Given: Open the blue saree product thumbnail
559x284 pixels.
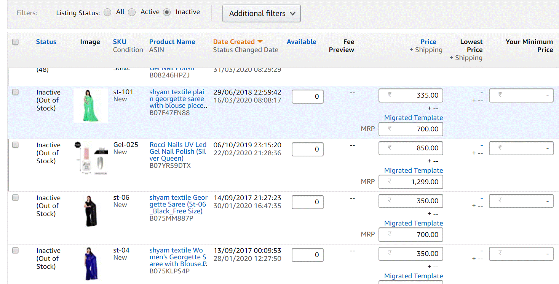Looking at the screenshot, I should click(x=90, y=263).
